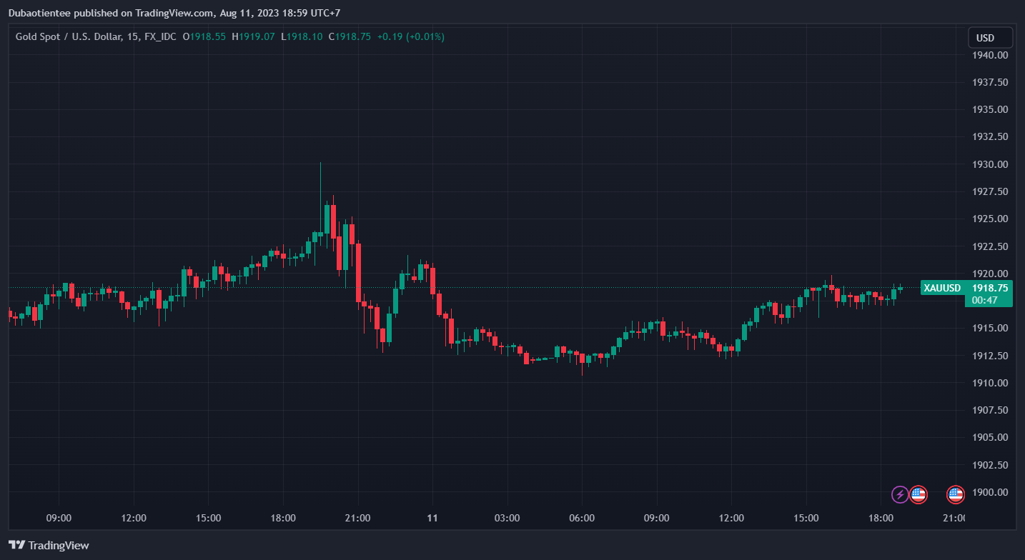Image resolution: width=1025 pixels, height=560 pixels.
Task: Click the 1940.00 price axis label
Action: (x=990, y=55)
